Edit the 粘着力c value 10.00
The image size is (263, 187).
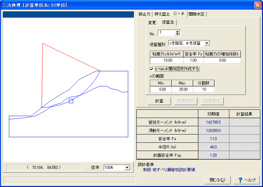167,60
